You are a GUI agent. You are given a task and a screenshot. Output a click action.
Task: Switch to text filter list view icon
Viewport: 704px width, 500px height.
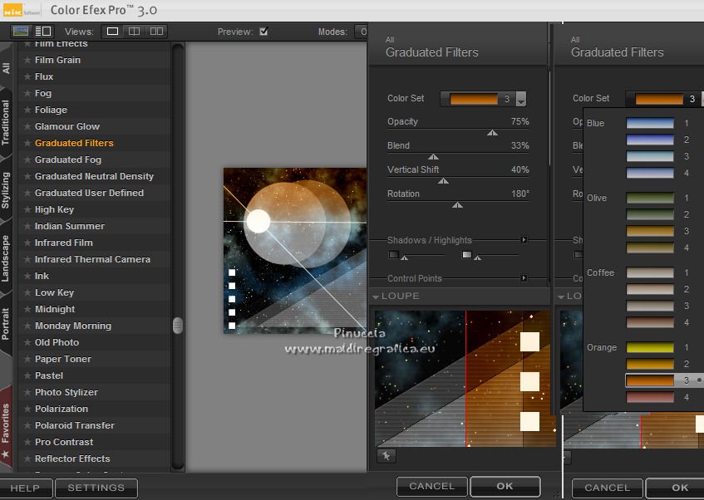point(42,32)
